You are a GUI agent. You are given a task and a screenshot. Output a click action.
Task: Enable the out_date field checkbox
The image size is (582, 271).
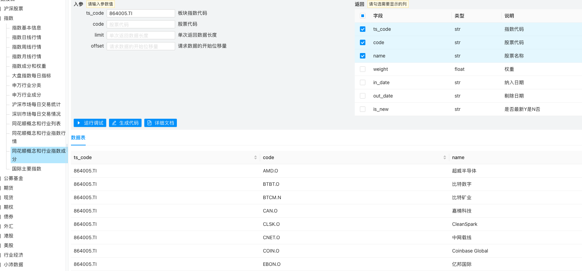pos(363,96)
